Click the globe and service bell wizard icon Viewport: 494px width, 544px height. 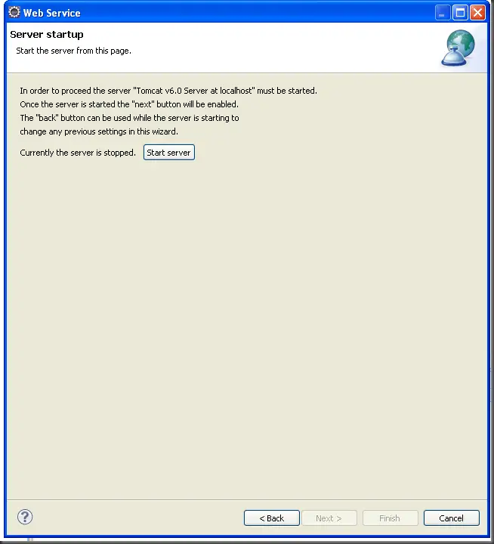point(458,48)
